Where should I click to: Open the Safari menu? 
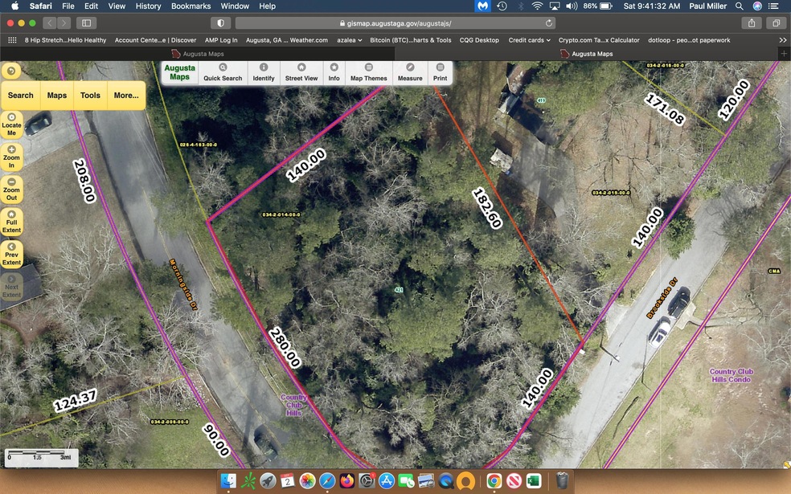[x=40, y=6]
